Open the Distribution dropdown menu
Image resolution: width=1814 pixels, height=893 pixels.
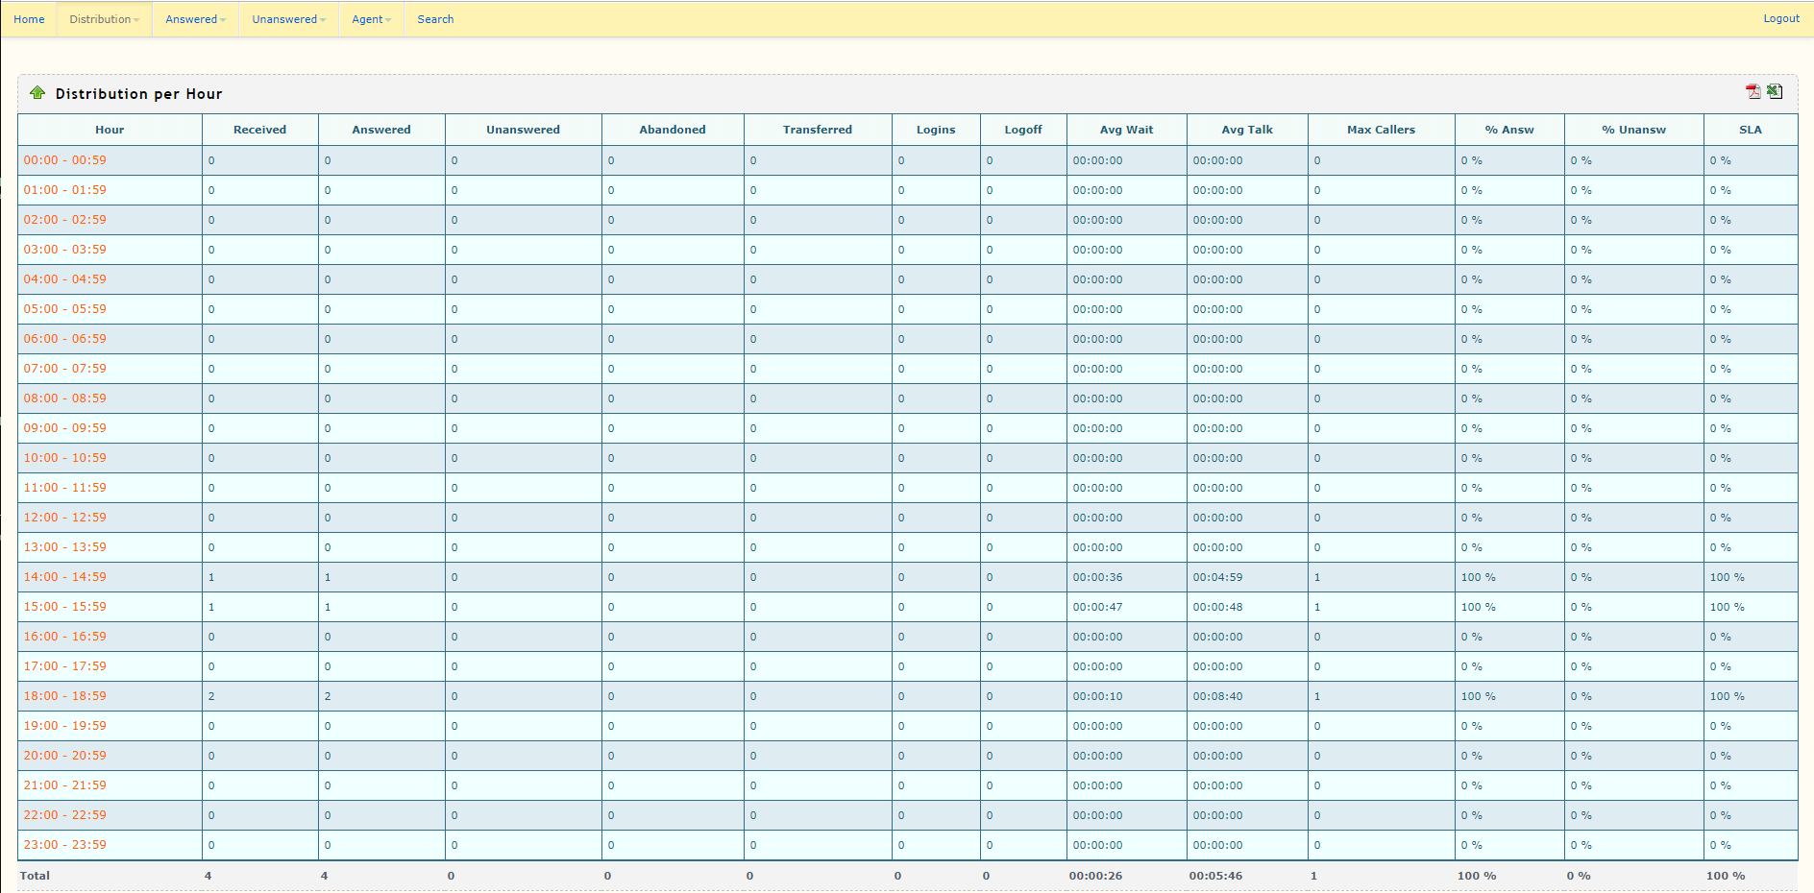(x=104, y=19)
